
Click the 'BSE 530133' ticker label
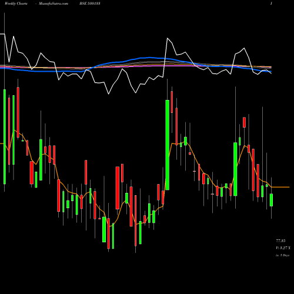point(90,4)
